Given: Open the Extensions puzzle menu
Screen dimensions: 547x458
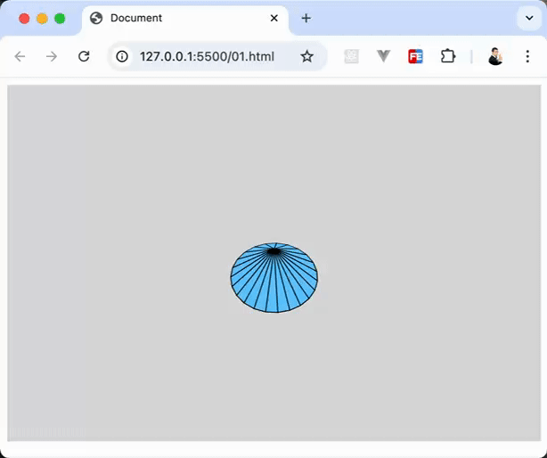Looking at the screenshot, I should coord(448,56).
